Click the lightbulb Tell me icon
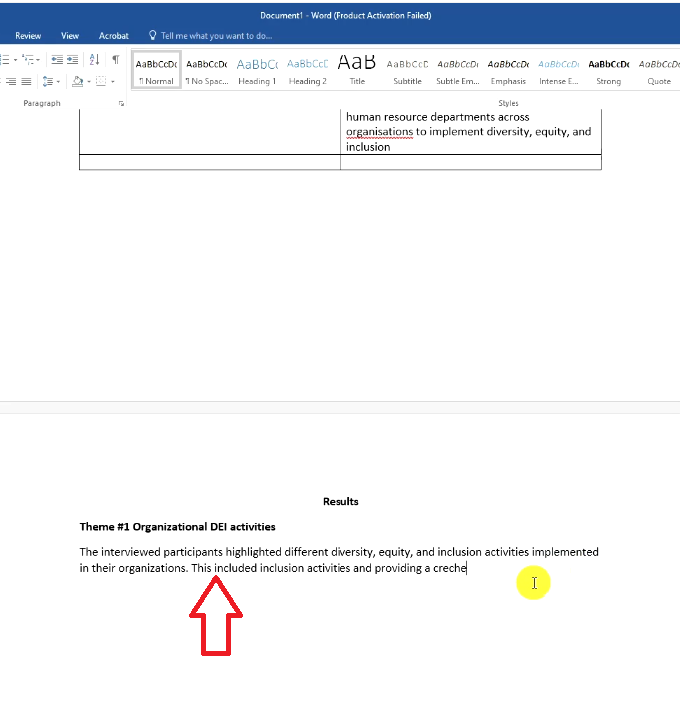680x708 pixels. pos(153,35)
